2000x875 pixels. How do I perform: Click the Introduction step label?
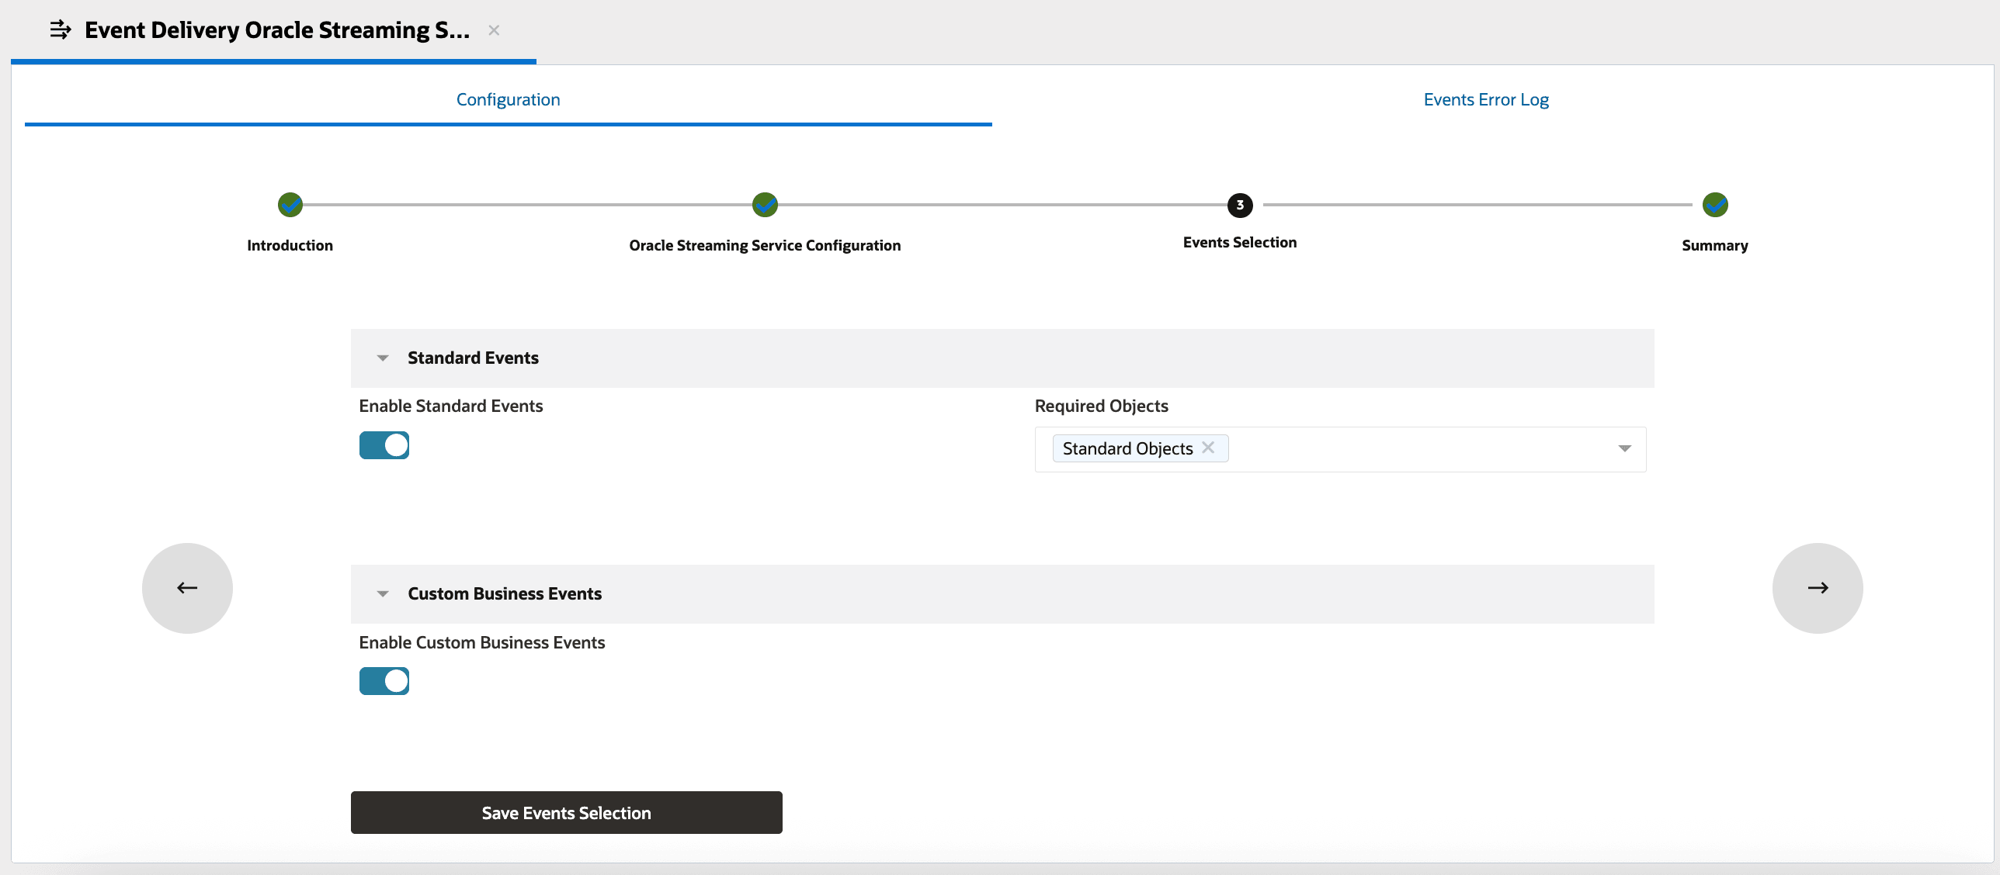click(x=290, y=245)
